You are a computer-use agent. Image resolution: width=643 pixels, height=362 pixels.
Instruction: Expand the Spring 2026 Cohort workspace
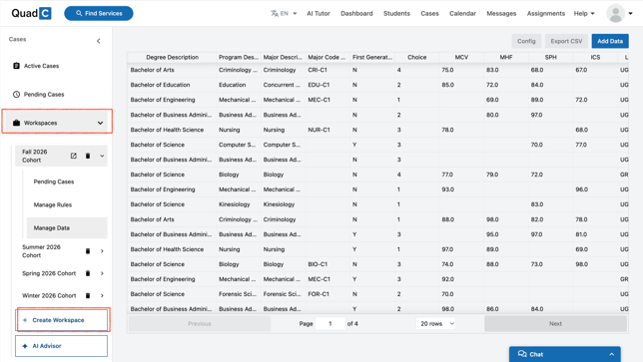click(102, 273)
